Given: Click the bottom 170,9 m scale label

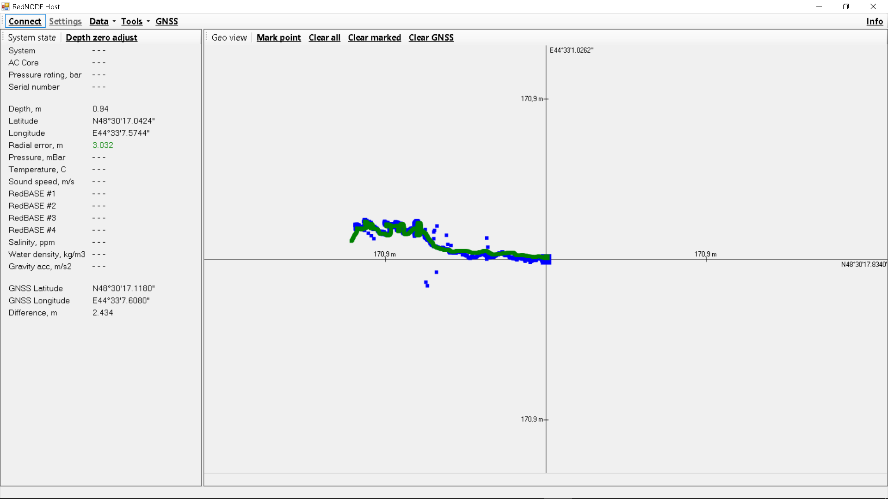Looking at the screenshot, I should [x=531, y=419].
